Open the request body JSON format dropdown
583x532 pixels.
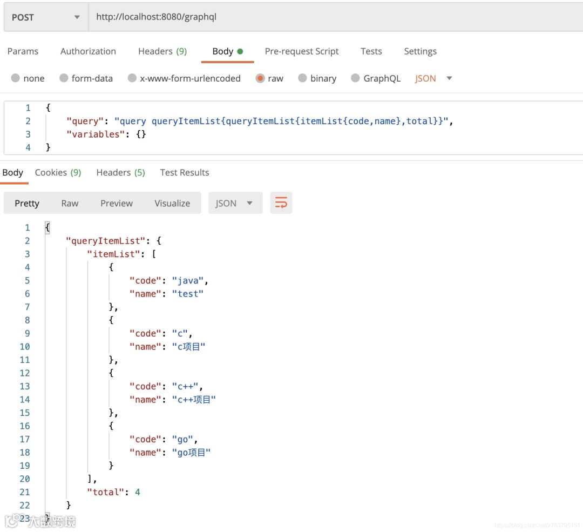(433, 78)
